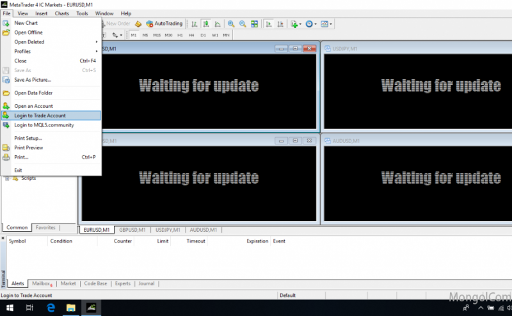
Task: Choose New Chart from File menu
Action: coord(51,23)
